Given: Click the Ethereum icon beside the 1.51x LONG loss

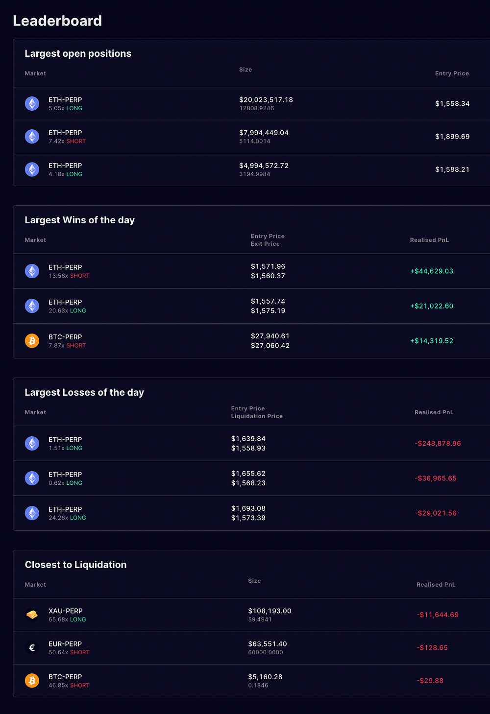Looking at the screenshot, I should click(x=32, y=444).
